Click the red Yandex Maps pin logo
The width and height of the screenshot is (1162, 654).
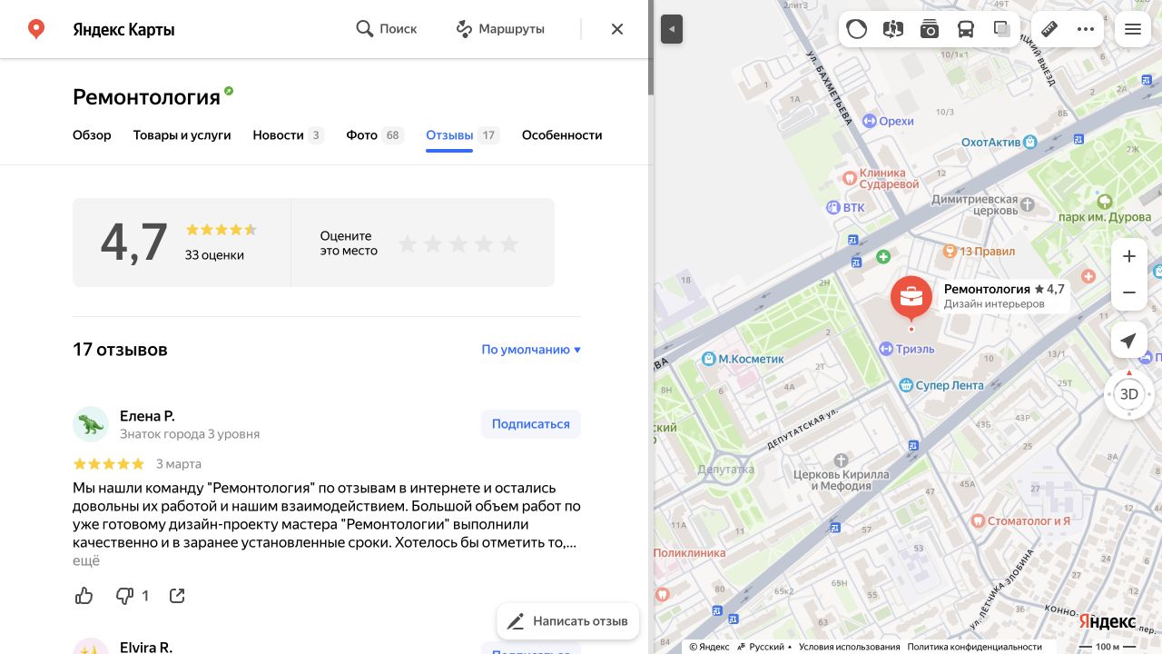click(x=36, y=29)
